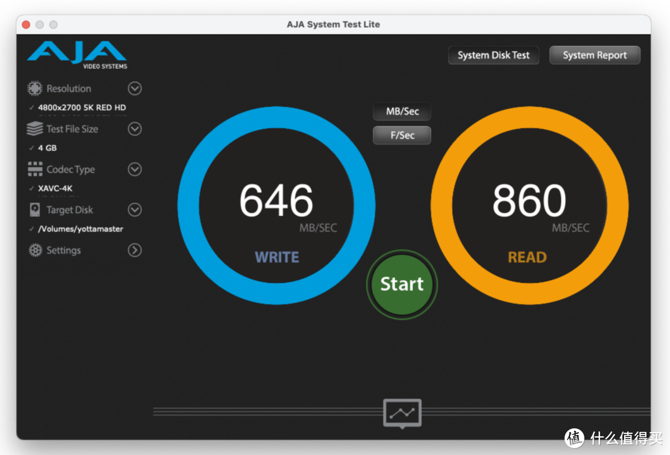Click the Test File Size stack icon
This screenshot has width=670, height=455.
pyautogui.click(x=35, y=128)
